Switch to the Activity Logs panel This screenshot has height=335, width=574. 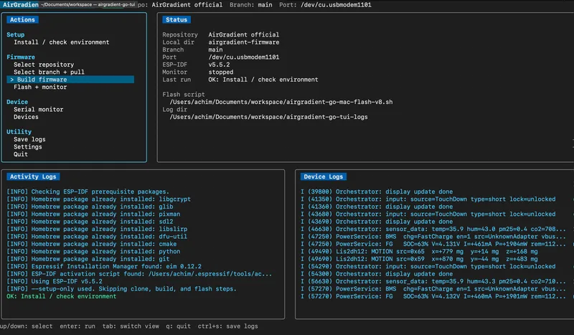pyautogui.click(x=33, y=177)
